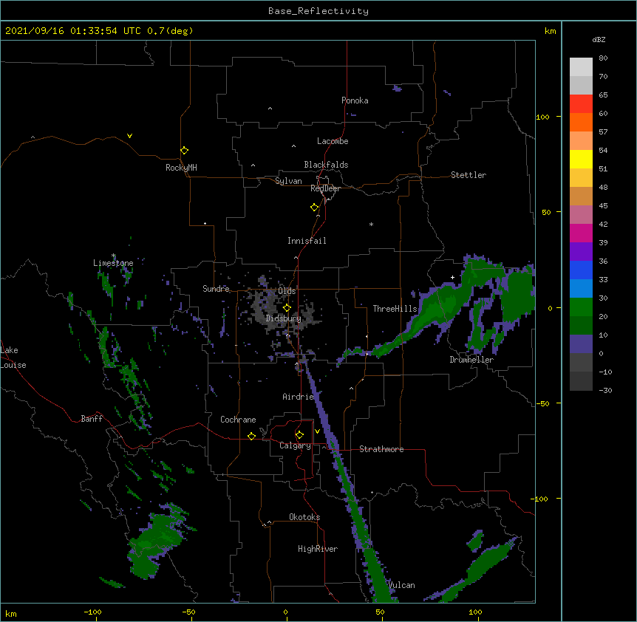Pick the dark orange swatch below 60 dBZ
Viewport: 637px width, 622px height.
[581, 122]
